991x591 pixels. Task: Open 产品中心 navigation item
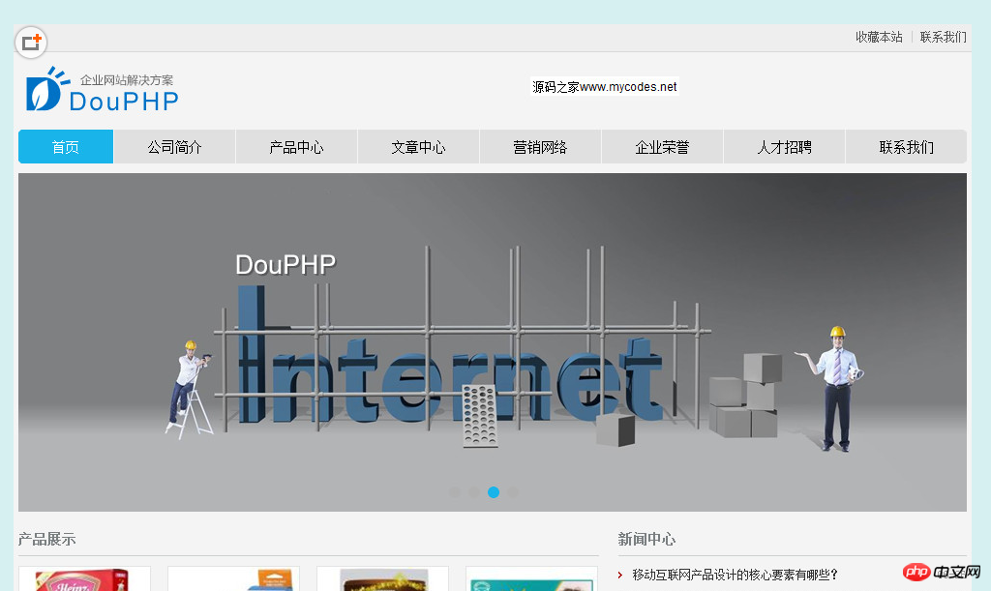point(296,147)
